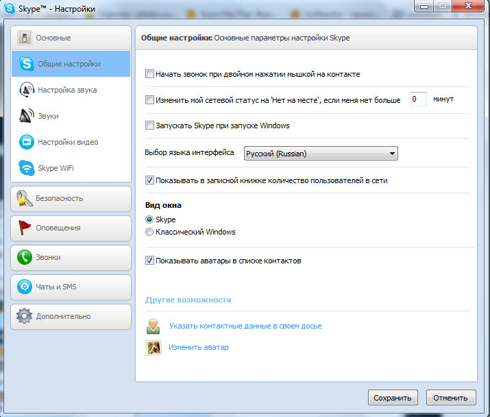Click the WiFi icon for Skype WiFi
Screen dimensions: 490x417
(27, 168)
